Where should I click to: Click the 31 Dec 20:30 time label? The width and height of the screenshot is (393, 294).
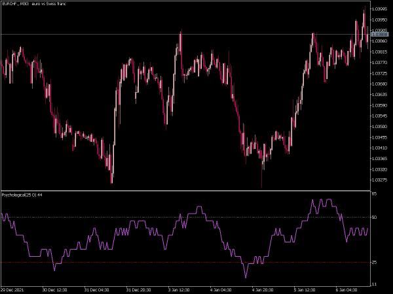[x=139, y=289]
